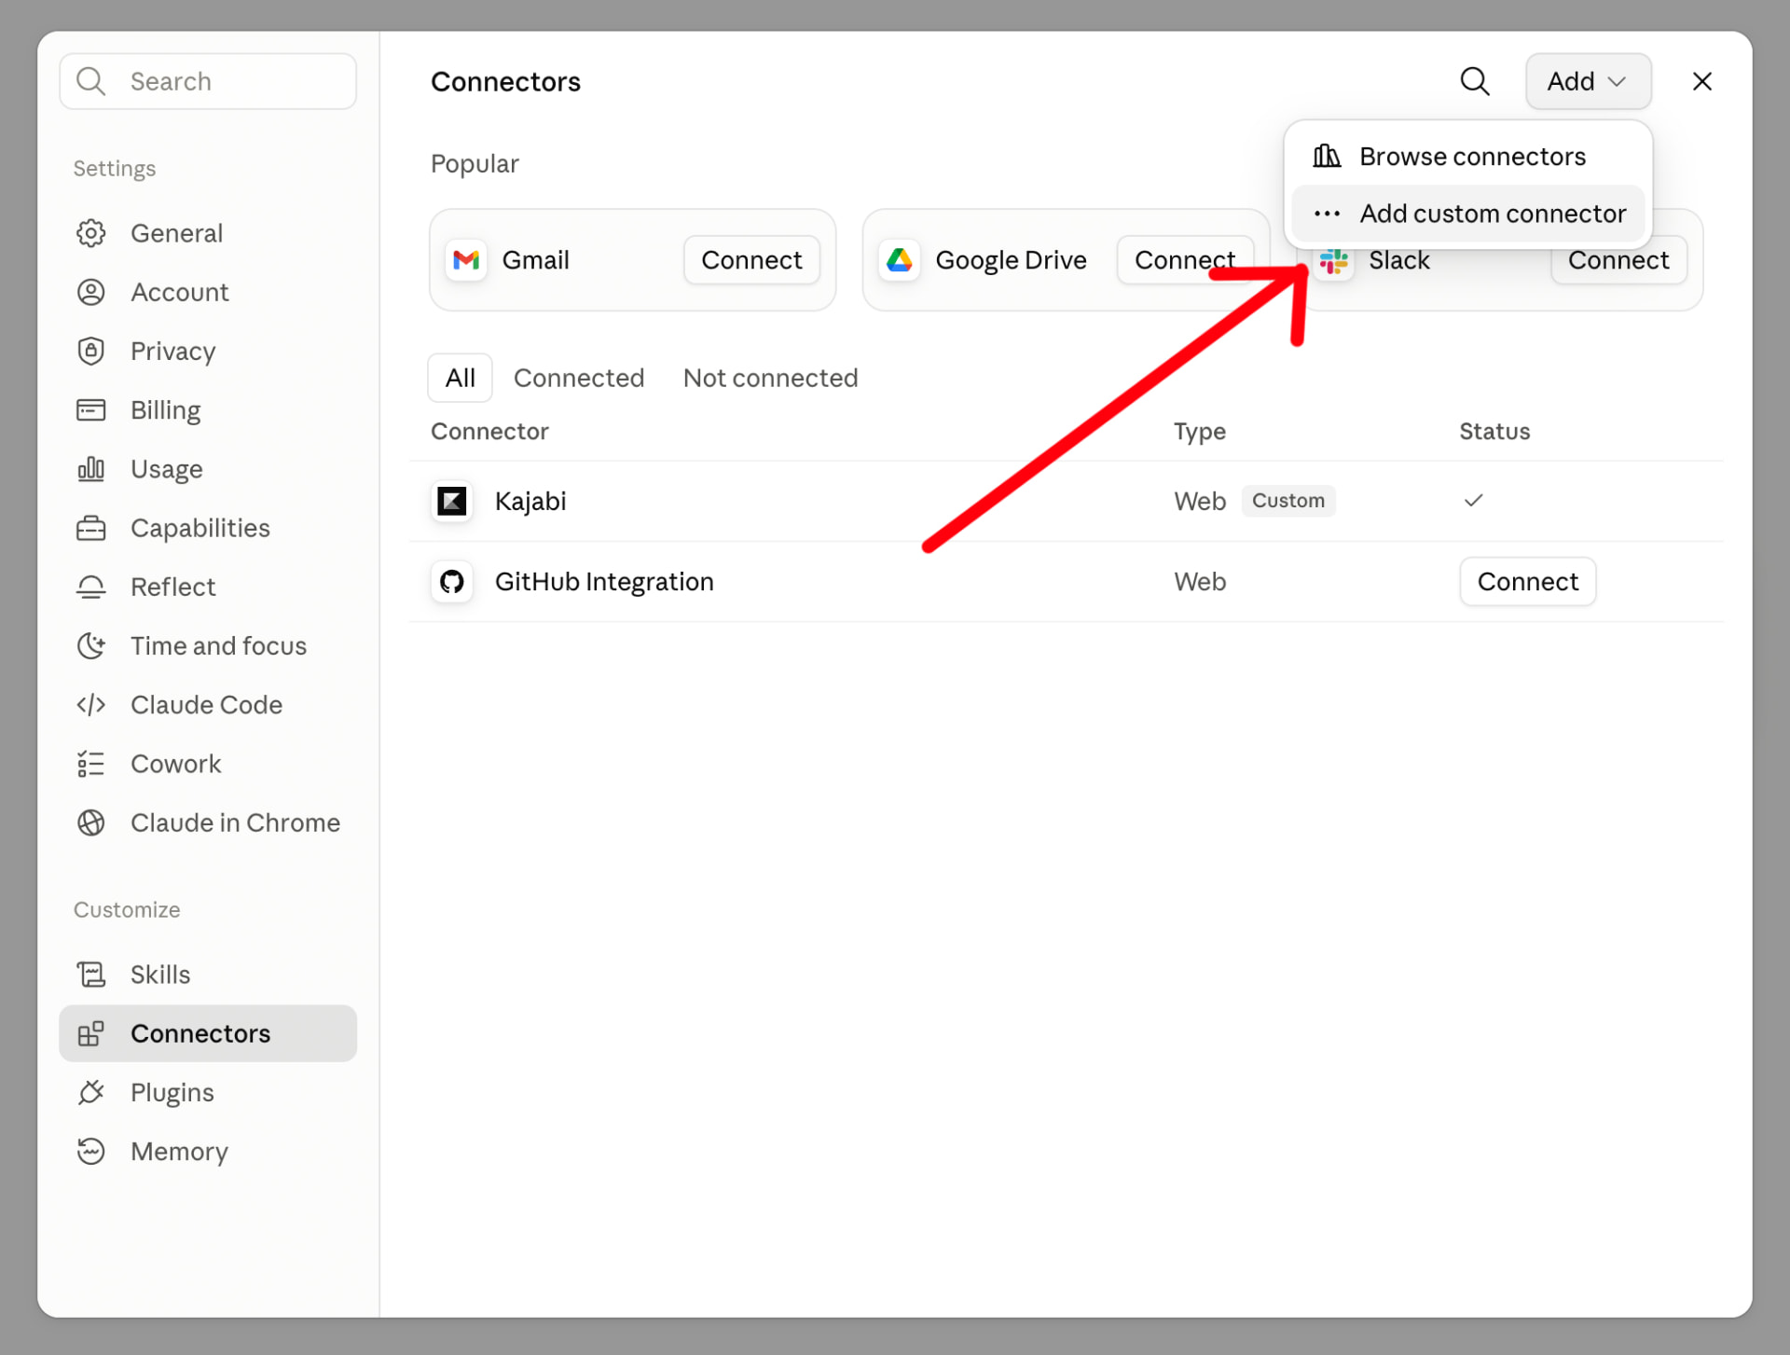Click the search magnifier icon in sidebar
This screenshot has height=1355, width=1790.
point(90,81)
